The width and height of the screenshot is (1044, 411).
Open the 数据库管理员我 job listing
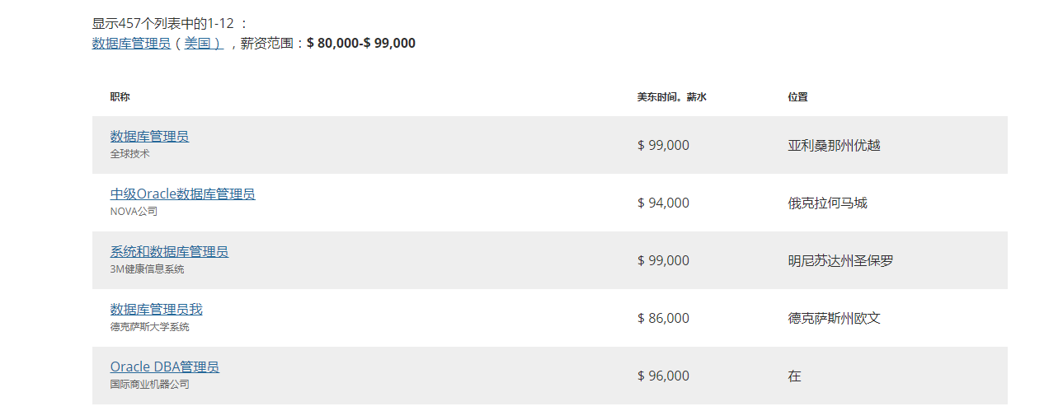coord(156,309)
